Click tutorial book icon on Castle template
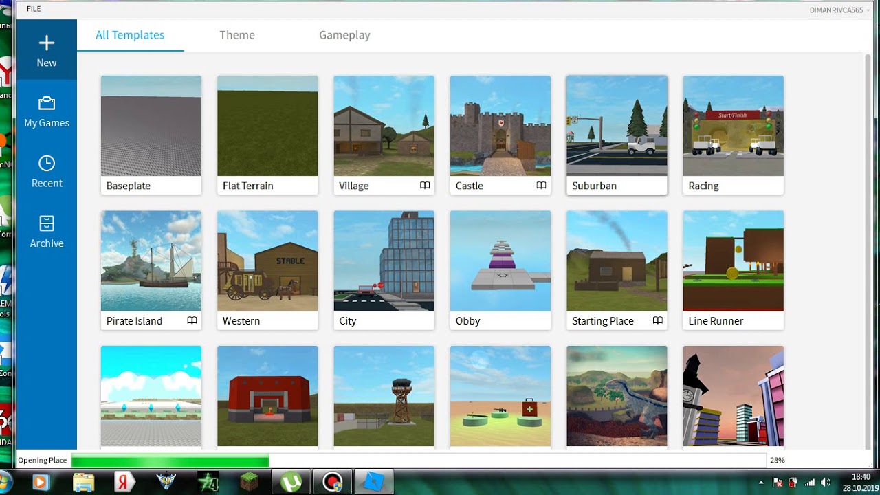Screen dimensions: 880x495 coord(541,186)
